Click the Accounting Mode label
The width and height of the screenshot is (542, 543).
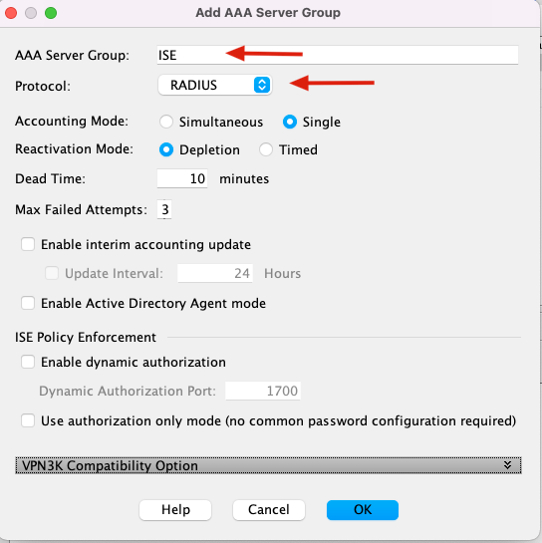pos(72,121)
